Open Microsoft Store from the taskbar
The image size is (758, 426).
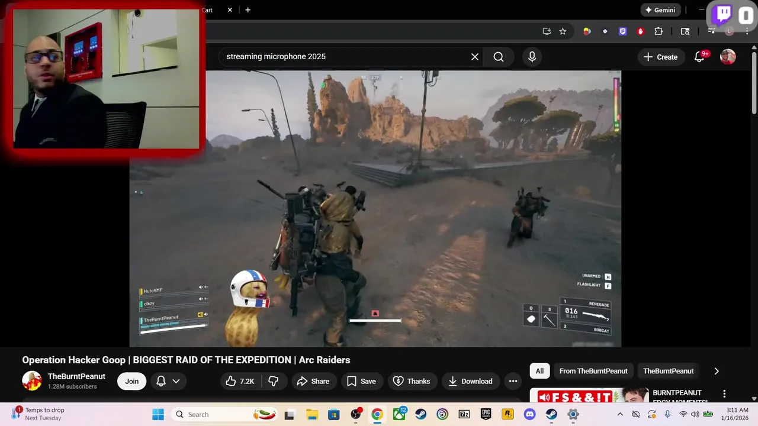pos(334,414)
